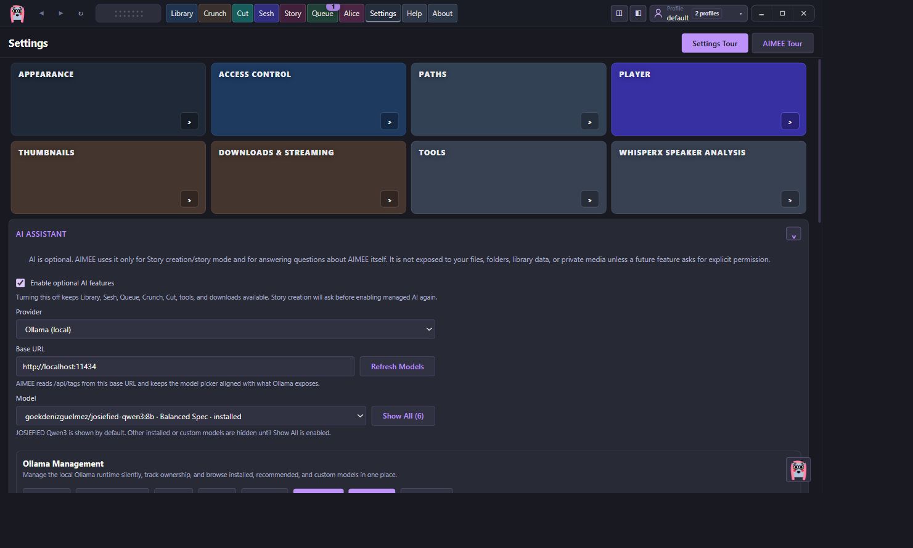Expand the Player card arrow

[790, 121]
